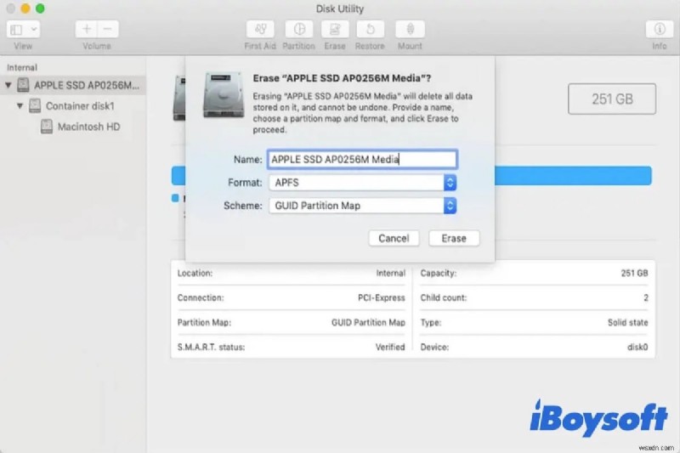Click the Mount toolbar icon
The image size is (680, 453).
tap(410, 29)
